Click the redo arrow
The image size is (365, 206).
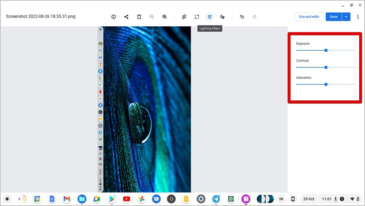(255, 17)
